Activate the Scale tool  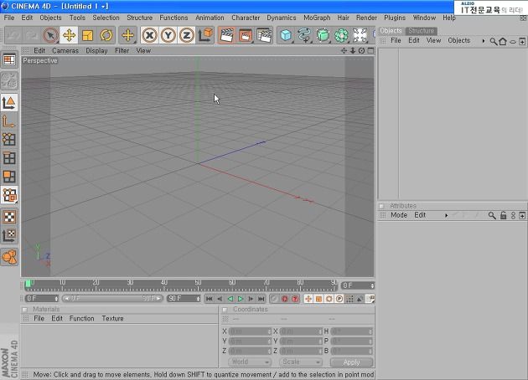(87, 35)
